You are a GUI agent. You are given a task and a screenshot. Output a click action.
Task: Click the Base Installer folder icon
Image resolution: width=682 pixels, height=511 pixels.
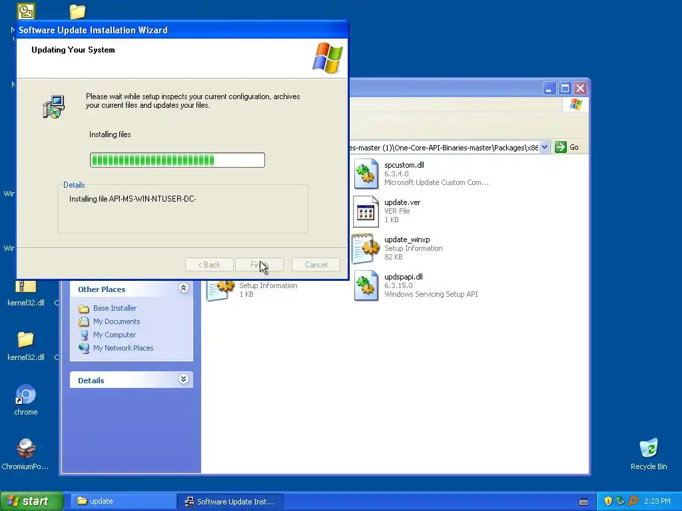pyautogui.click(x=84, y=309)
